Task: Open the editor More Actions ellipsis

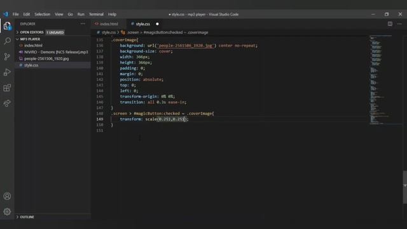Action: [399, 24]
